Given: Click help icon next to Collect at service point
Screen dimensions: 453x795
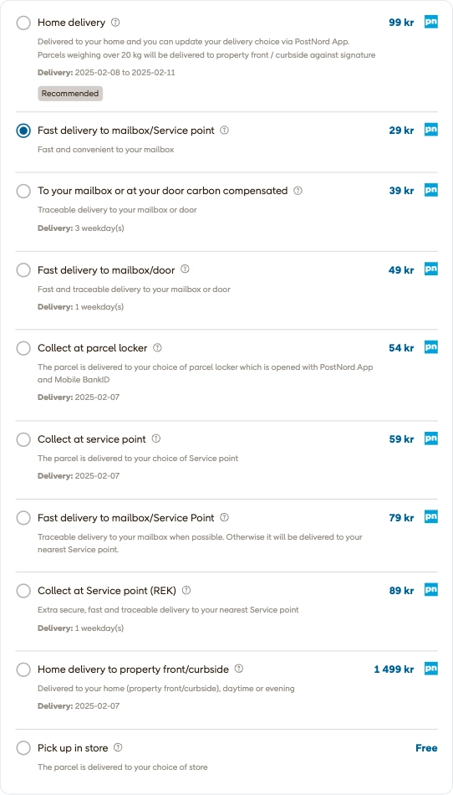Looking at the screenshot, I should point(156,439).
